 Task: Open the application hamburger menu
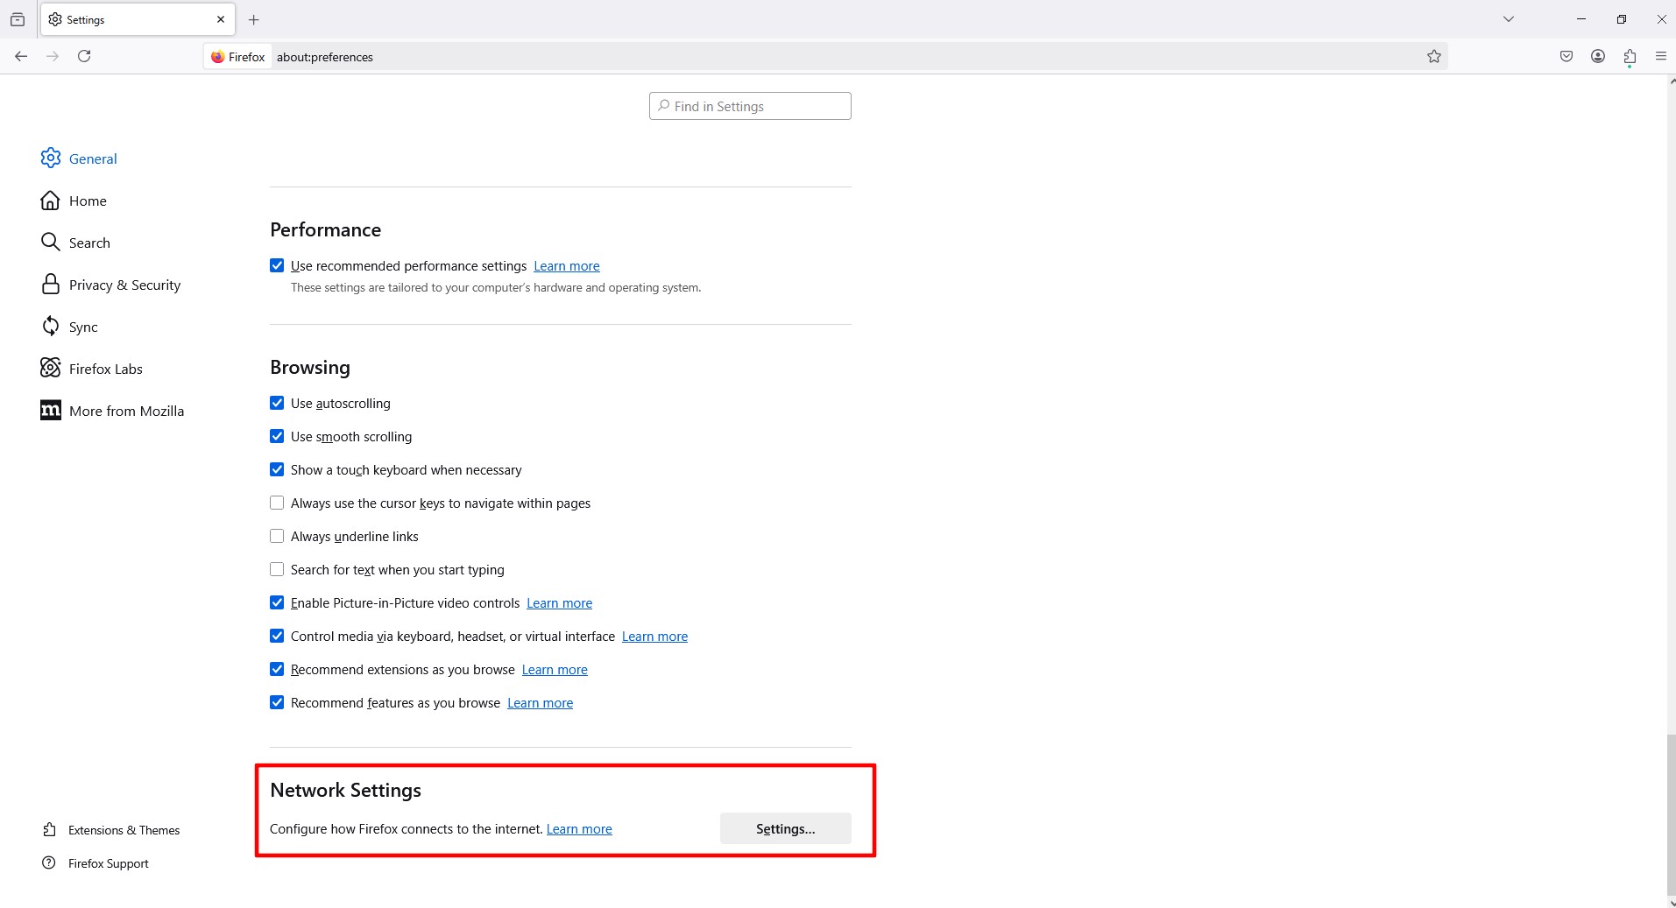click(x=1660, y=57)
